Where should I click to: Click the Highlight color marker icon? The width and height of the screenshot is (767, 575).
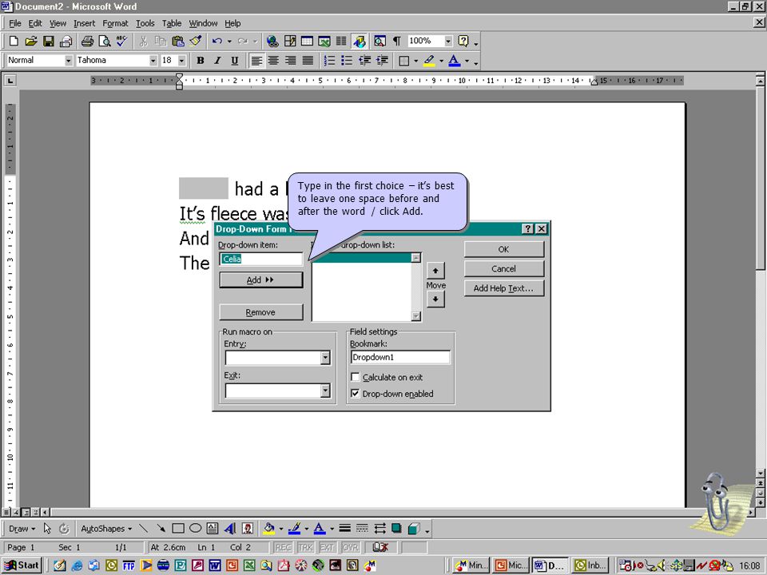(429, 61)
